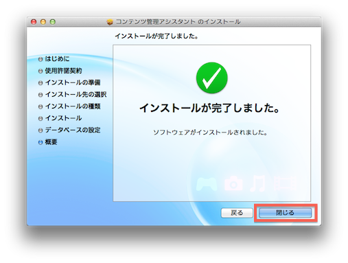
Task: Select the 使用許諾契約 step in sidebar
Action: (63, 71)
